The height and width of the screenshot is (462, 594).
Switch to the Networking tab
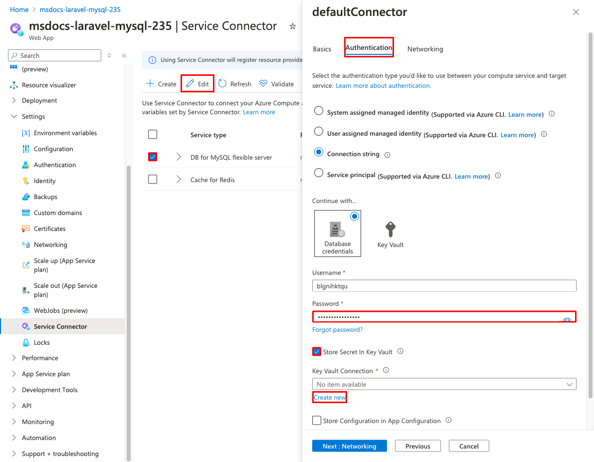coord(425,49)
